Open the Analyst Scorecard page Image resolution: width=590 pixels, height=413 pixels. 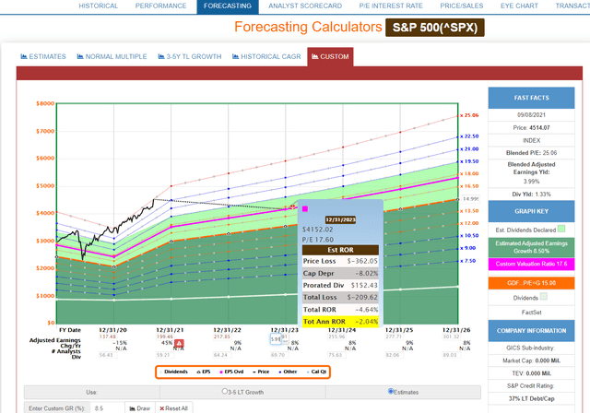coord(305,6)
